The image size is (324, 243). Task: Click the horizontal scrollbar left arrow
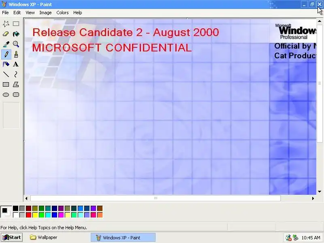(x=26, y=198)
